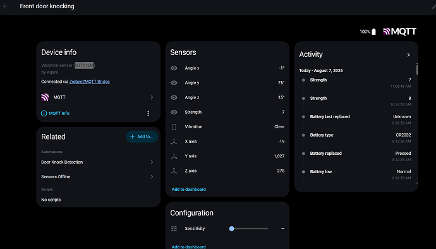Click the eye icon for Strength sensor
This screenshot has height=249, width=436.
click(x=174, y=112)
